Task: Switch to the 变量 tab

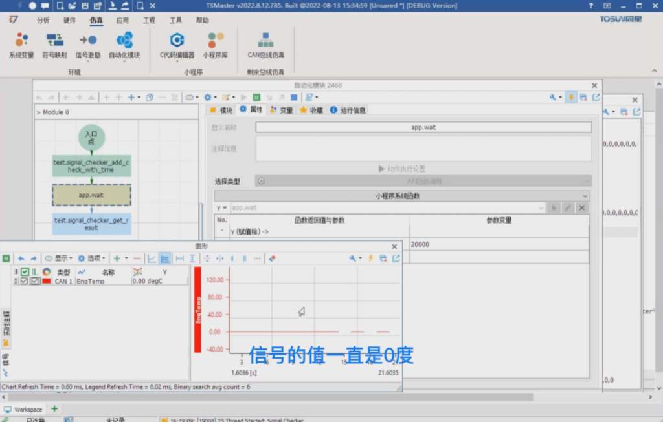Action: 282,110
